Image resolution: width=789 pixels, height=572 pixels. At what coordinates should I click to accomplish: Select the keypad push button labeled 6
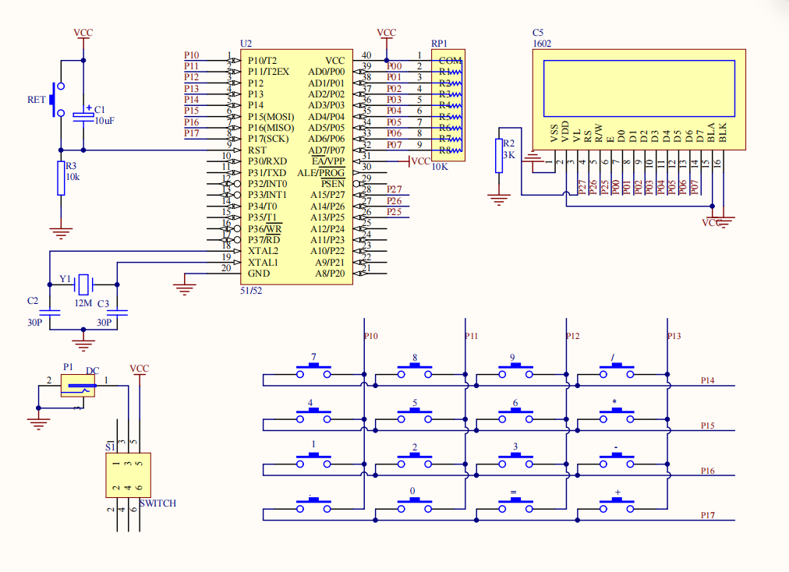pos(516,415)
